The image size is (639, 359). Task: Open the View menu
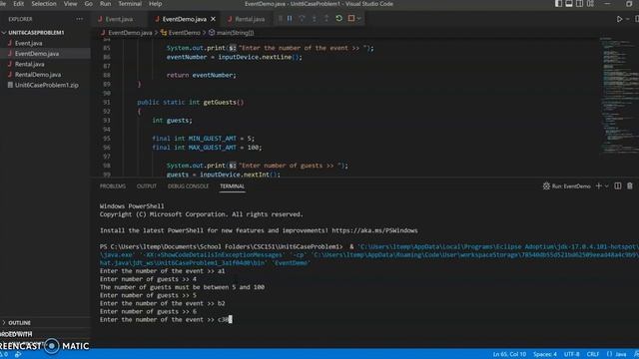[x=70, y=4]
